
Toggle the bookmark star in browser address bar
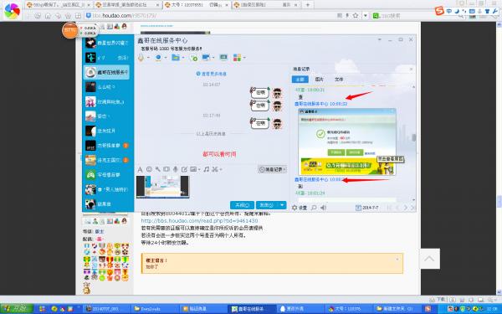point(356,15)
